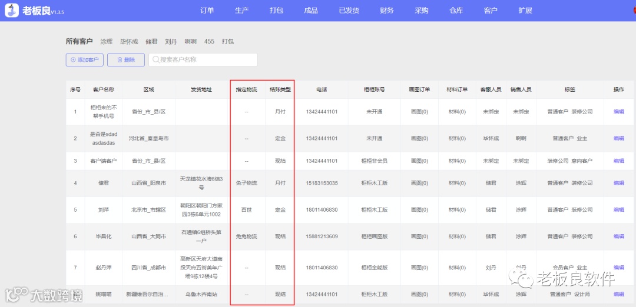Screen dimensions: 636x307
Task: Open 材料(0) for 毕昌化 row
Action: click(x=457, y=236)
